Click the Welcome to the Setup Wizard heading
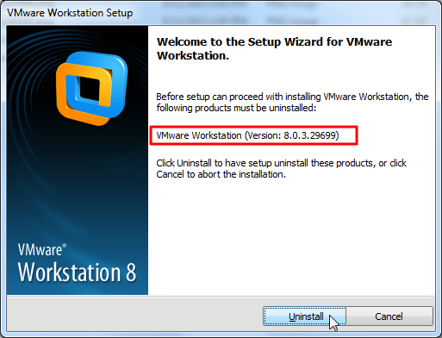This screenshot has height=338, width=442. [x=274, y=48]
